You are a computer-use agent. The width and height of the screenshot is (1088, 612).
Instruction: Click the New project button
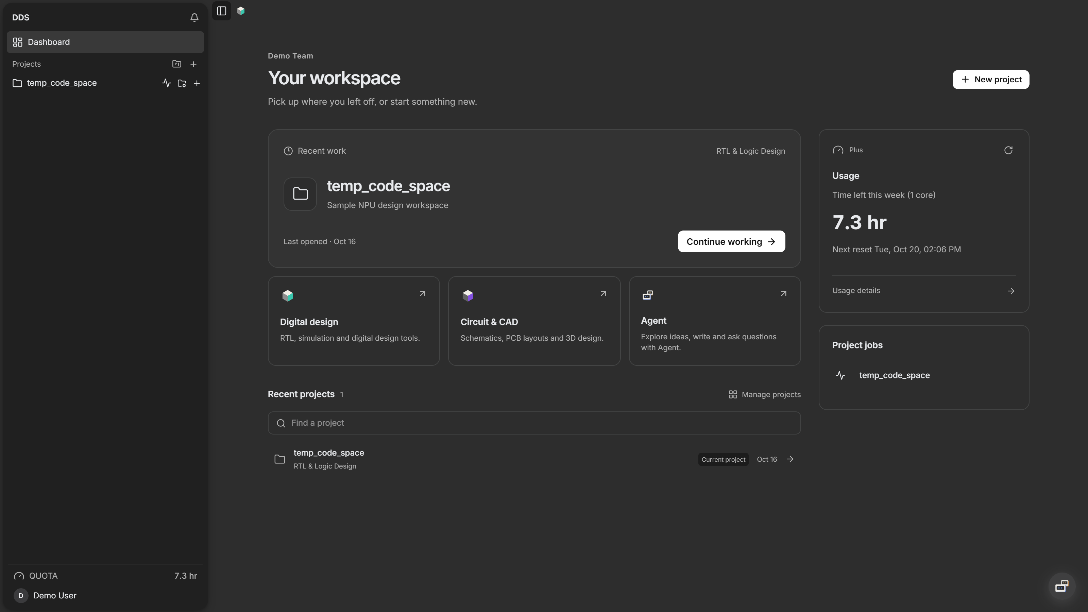pos(991,80)
